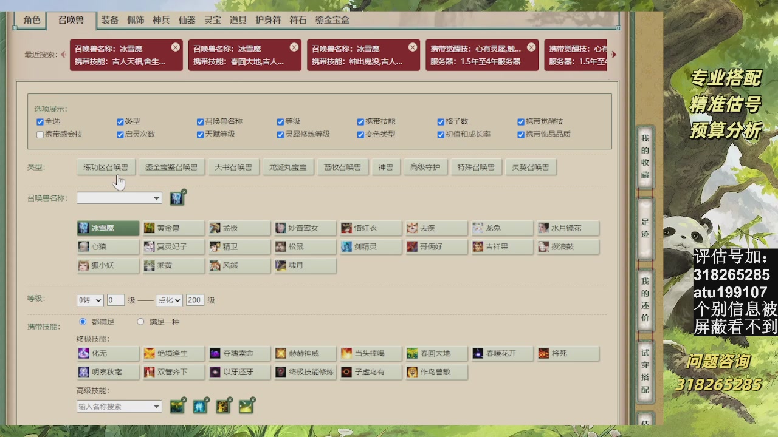This screenshot has height=437, width=778.
Task: Uncheck the 启灵次数 display option
Action: coord(120,135)
